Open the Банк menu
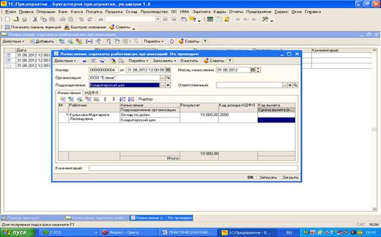 tap(63, 12)
